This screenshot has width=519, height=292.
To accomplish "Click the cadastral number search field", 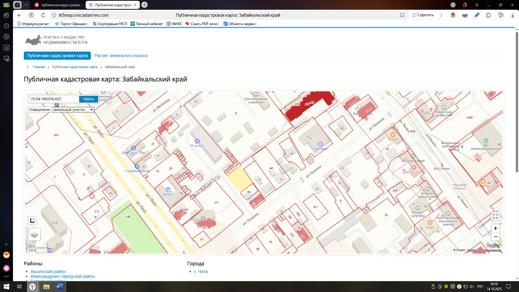I will [x=53, y=99].
